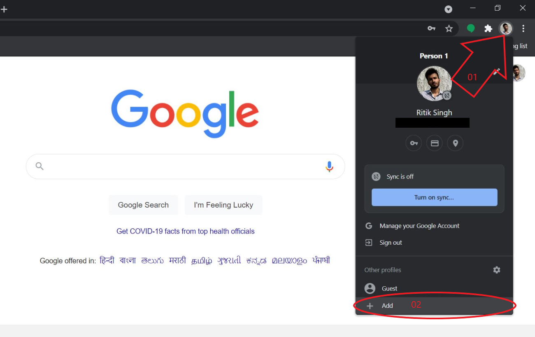This screenshot has width=535, height=337.
Task: Switch Google to ગુજરાતી language
Action: point(229,260)
